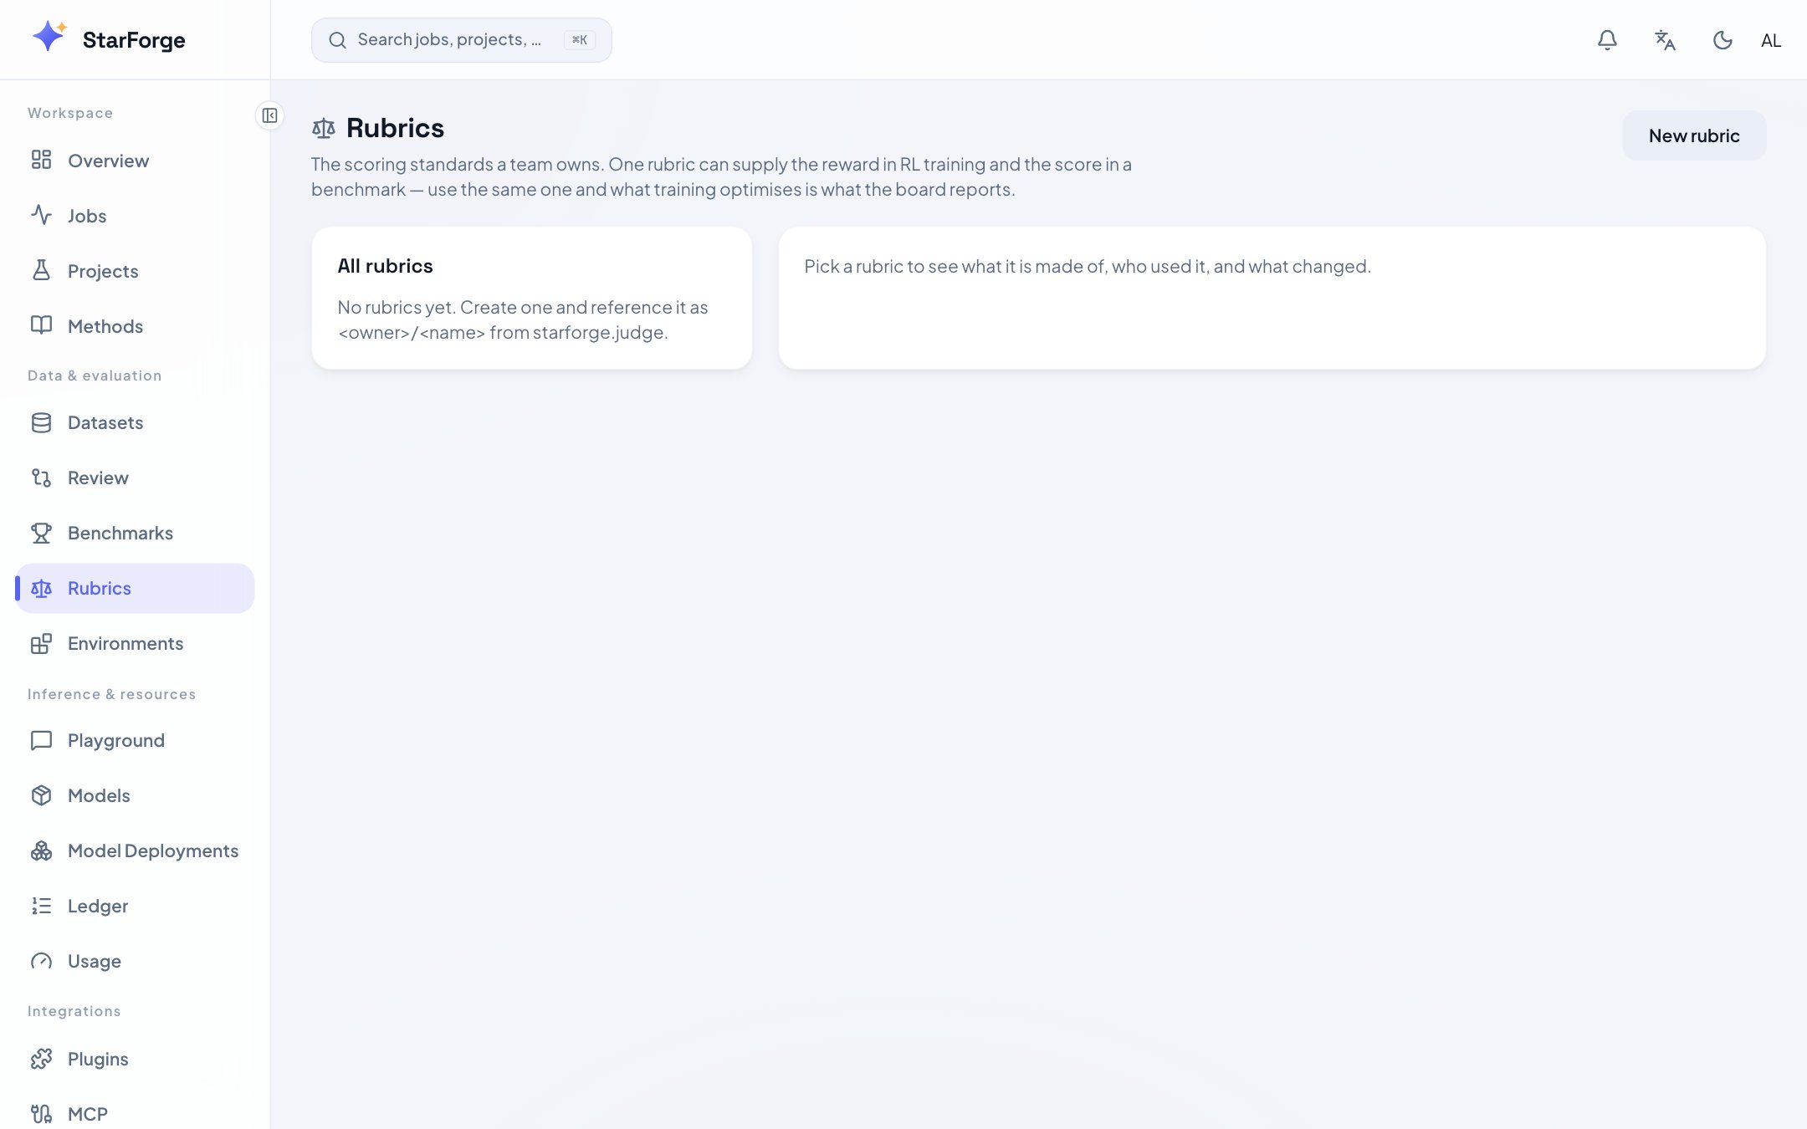Click the All rubrics card heading

pos(385,266)
